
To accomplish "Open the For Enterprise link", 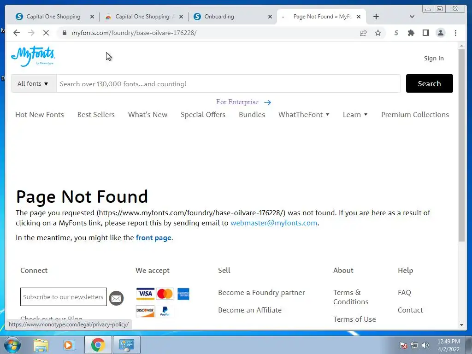I will [x=237, y=102].
